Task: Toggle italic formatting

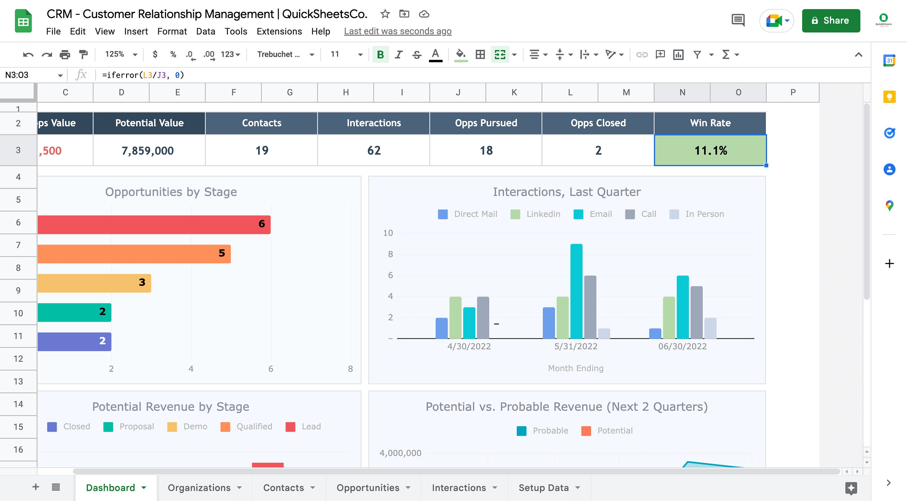Action: 398,54
